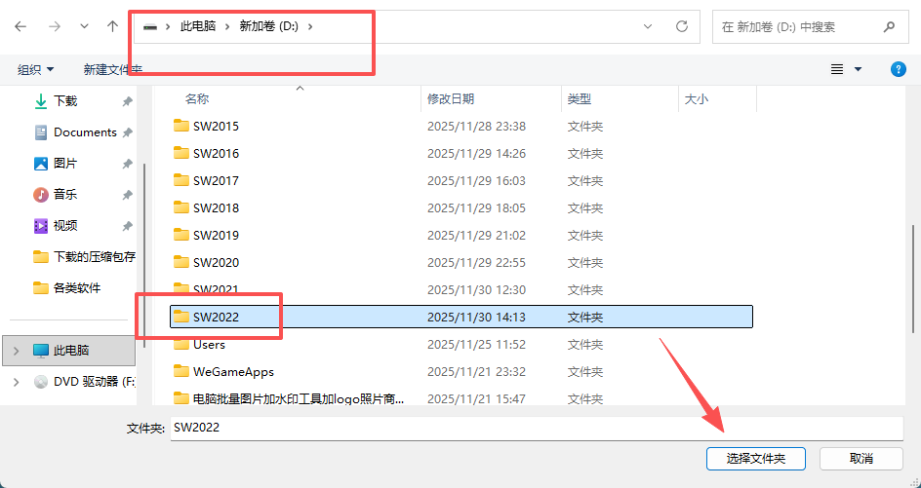
Task: Edit the 文件夹 name field
Action: tap(537, 428)
